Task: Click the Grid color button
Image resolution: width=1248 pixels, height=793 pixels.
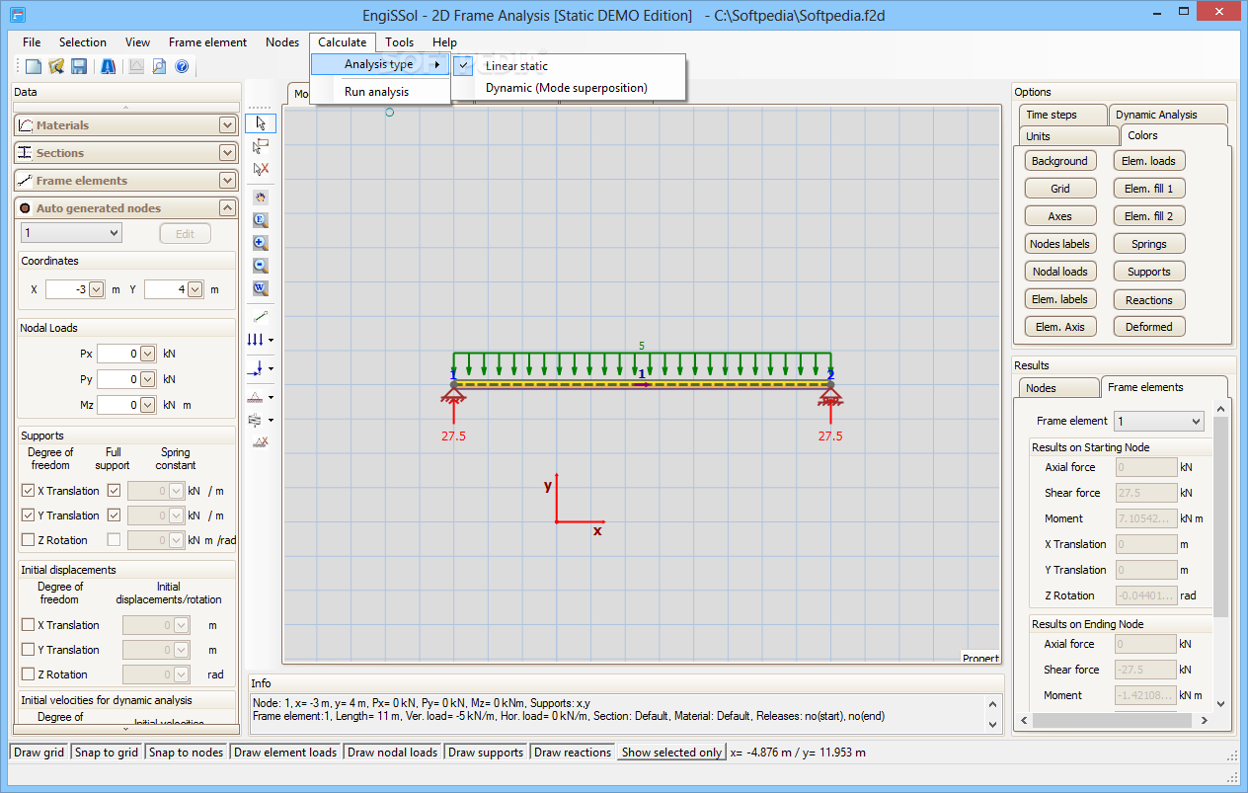Action: tap(1059, 189)
